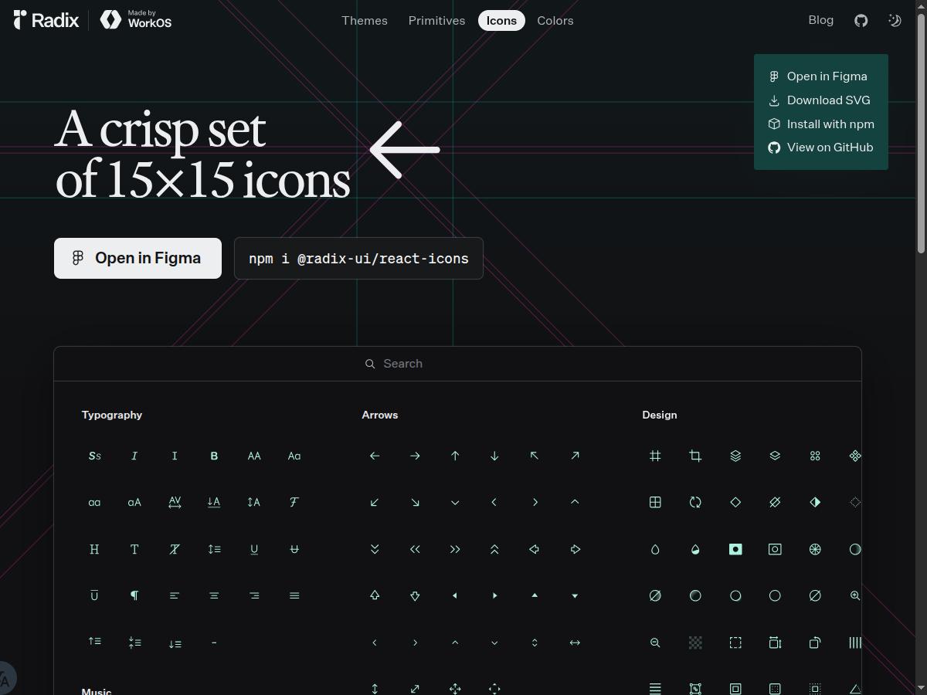The width and height of the screenshot is (927, 695).
Task: Toggle dark mode with the moon icon
Action: (x=894, y=20)
